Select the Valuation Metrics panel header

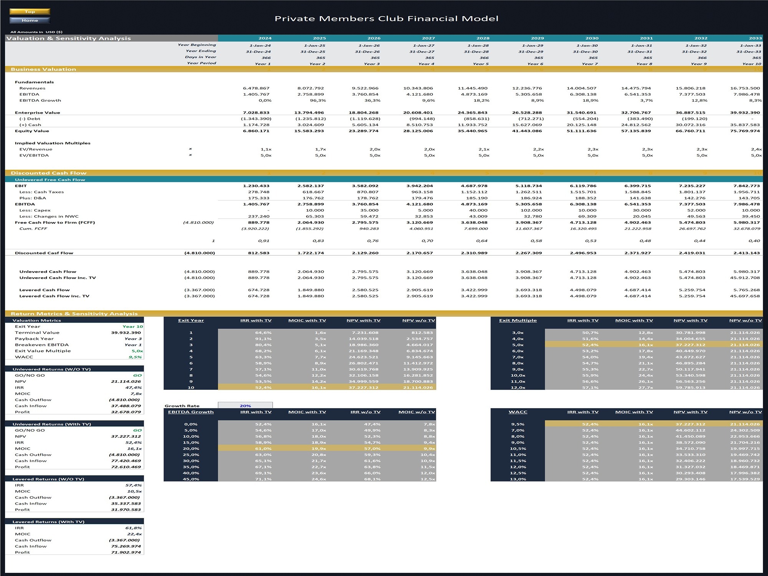tap(74, 320)
